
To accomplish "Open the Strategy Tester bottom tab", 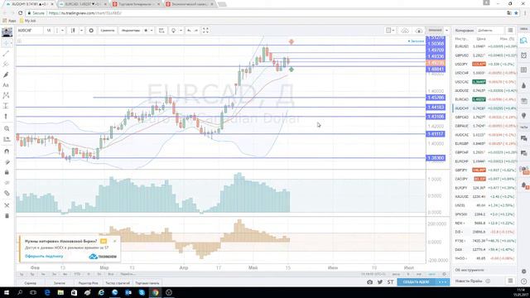I will [118, 283].
